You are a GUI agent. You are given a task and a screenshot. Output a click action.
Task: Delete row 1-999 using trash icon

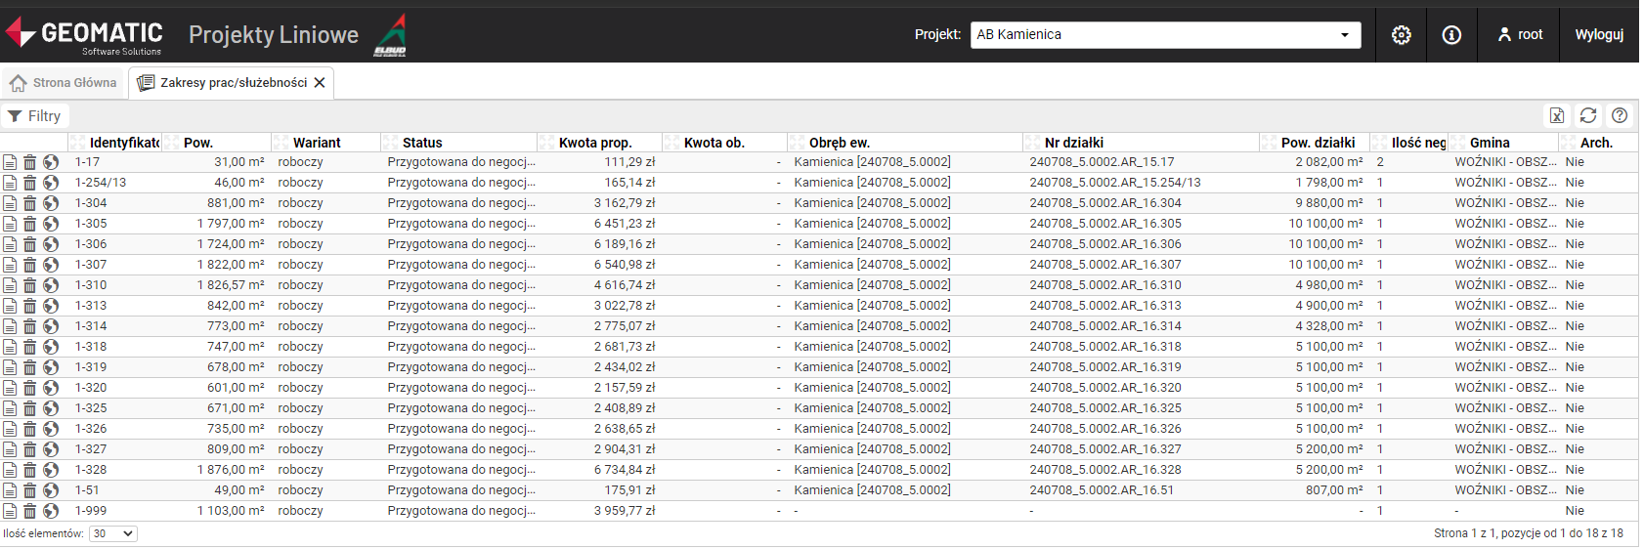pos(30,511)
